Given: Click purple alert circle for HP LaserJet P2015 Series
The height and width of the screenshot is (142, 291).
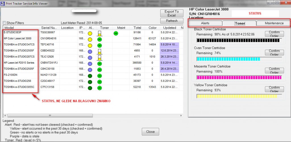Looking at the screenshot, I should tap(90, 63).
